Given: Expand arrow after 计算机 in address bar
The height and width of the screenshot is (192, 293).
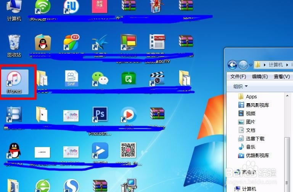Looking at the screenshot, I should click(x=287, y=65).
